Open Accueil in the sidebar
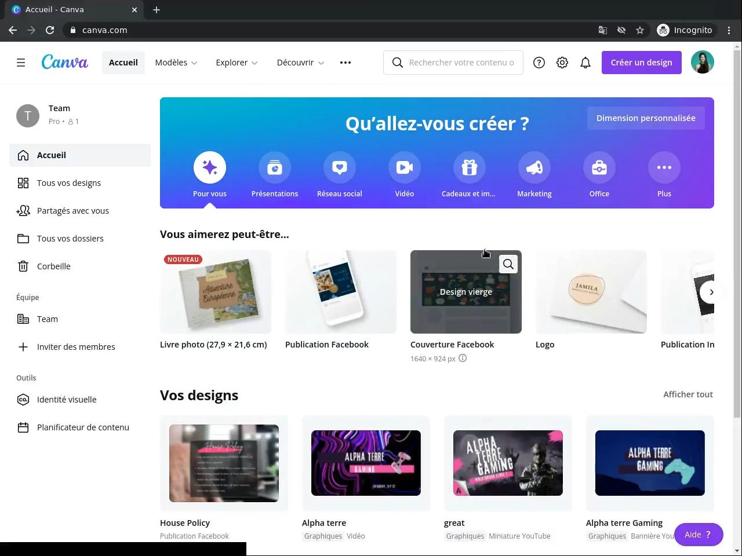The image size is (742, 556). pos(80,155)
